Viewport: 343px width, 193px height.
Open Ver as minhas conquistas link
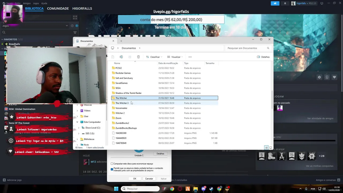pos(319,166)
